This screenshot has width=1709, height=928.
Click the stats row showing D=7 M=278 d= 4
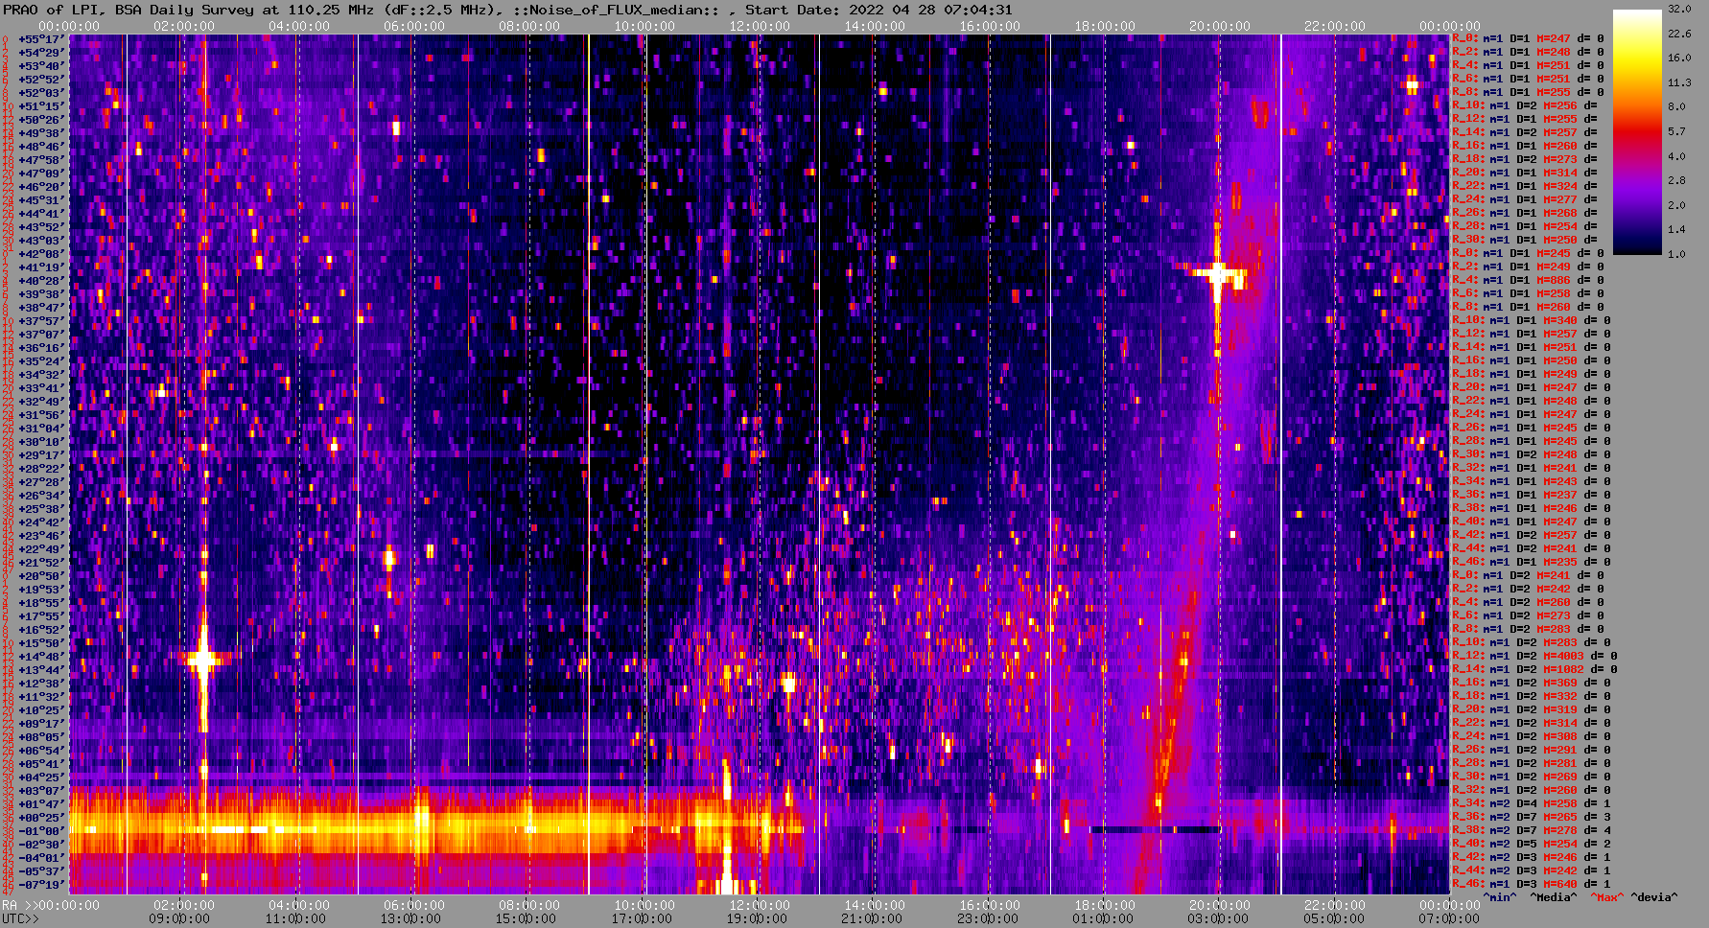pyautogui.click(x=1531, y=831)
